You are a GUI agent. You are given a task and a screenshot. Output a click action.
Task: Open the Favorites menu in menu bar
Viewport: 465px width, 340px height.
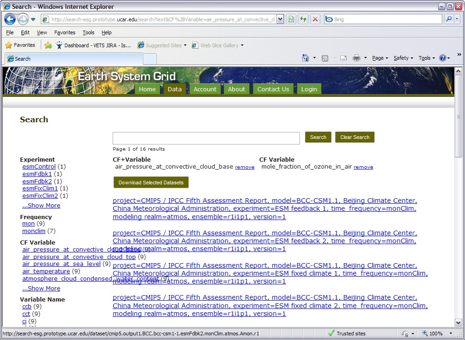[x=64, y=32]
